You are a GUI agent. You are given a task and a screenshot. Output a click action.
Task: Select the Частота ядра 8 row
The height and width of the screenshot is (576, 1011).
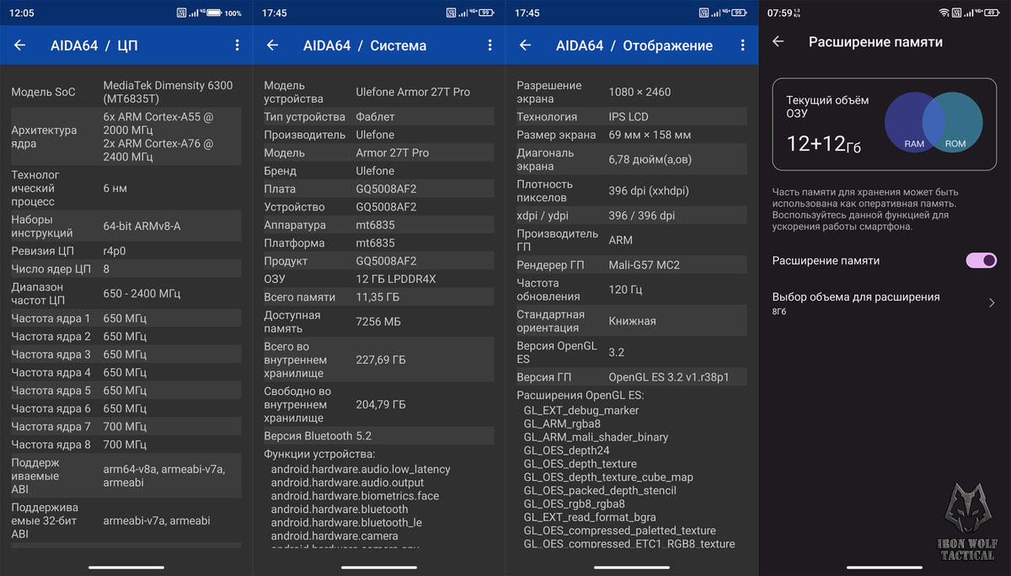(126, 445)
